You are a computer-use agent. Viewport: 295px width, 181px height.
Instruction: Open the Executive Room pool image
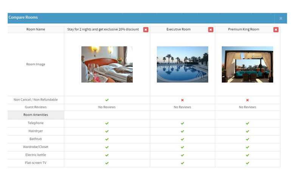[x=183, y=64]
